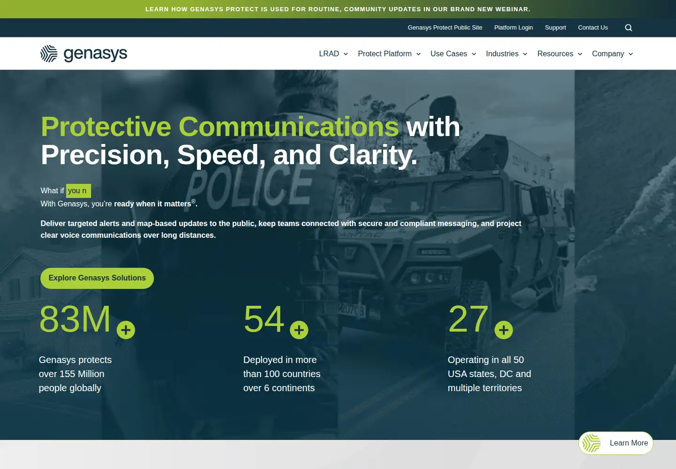
Task: Click the Genasys icon in Learn More widget
Action: [591, 443]
